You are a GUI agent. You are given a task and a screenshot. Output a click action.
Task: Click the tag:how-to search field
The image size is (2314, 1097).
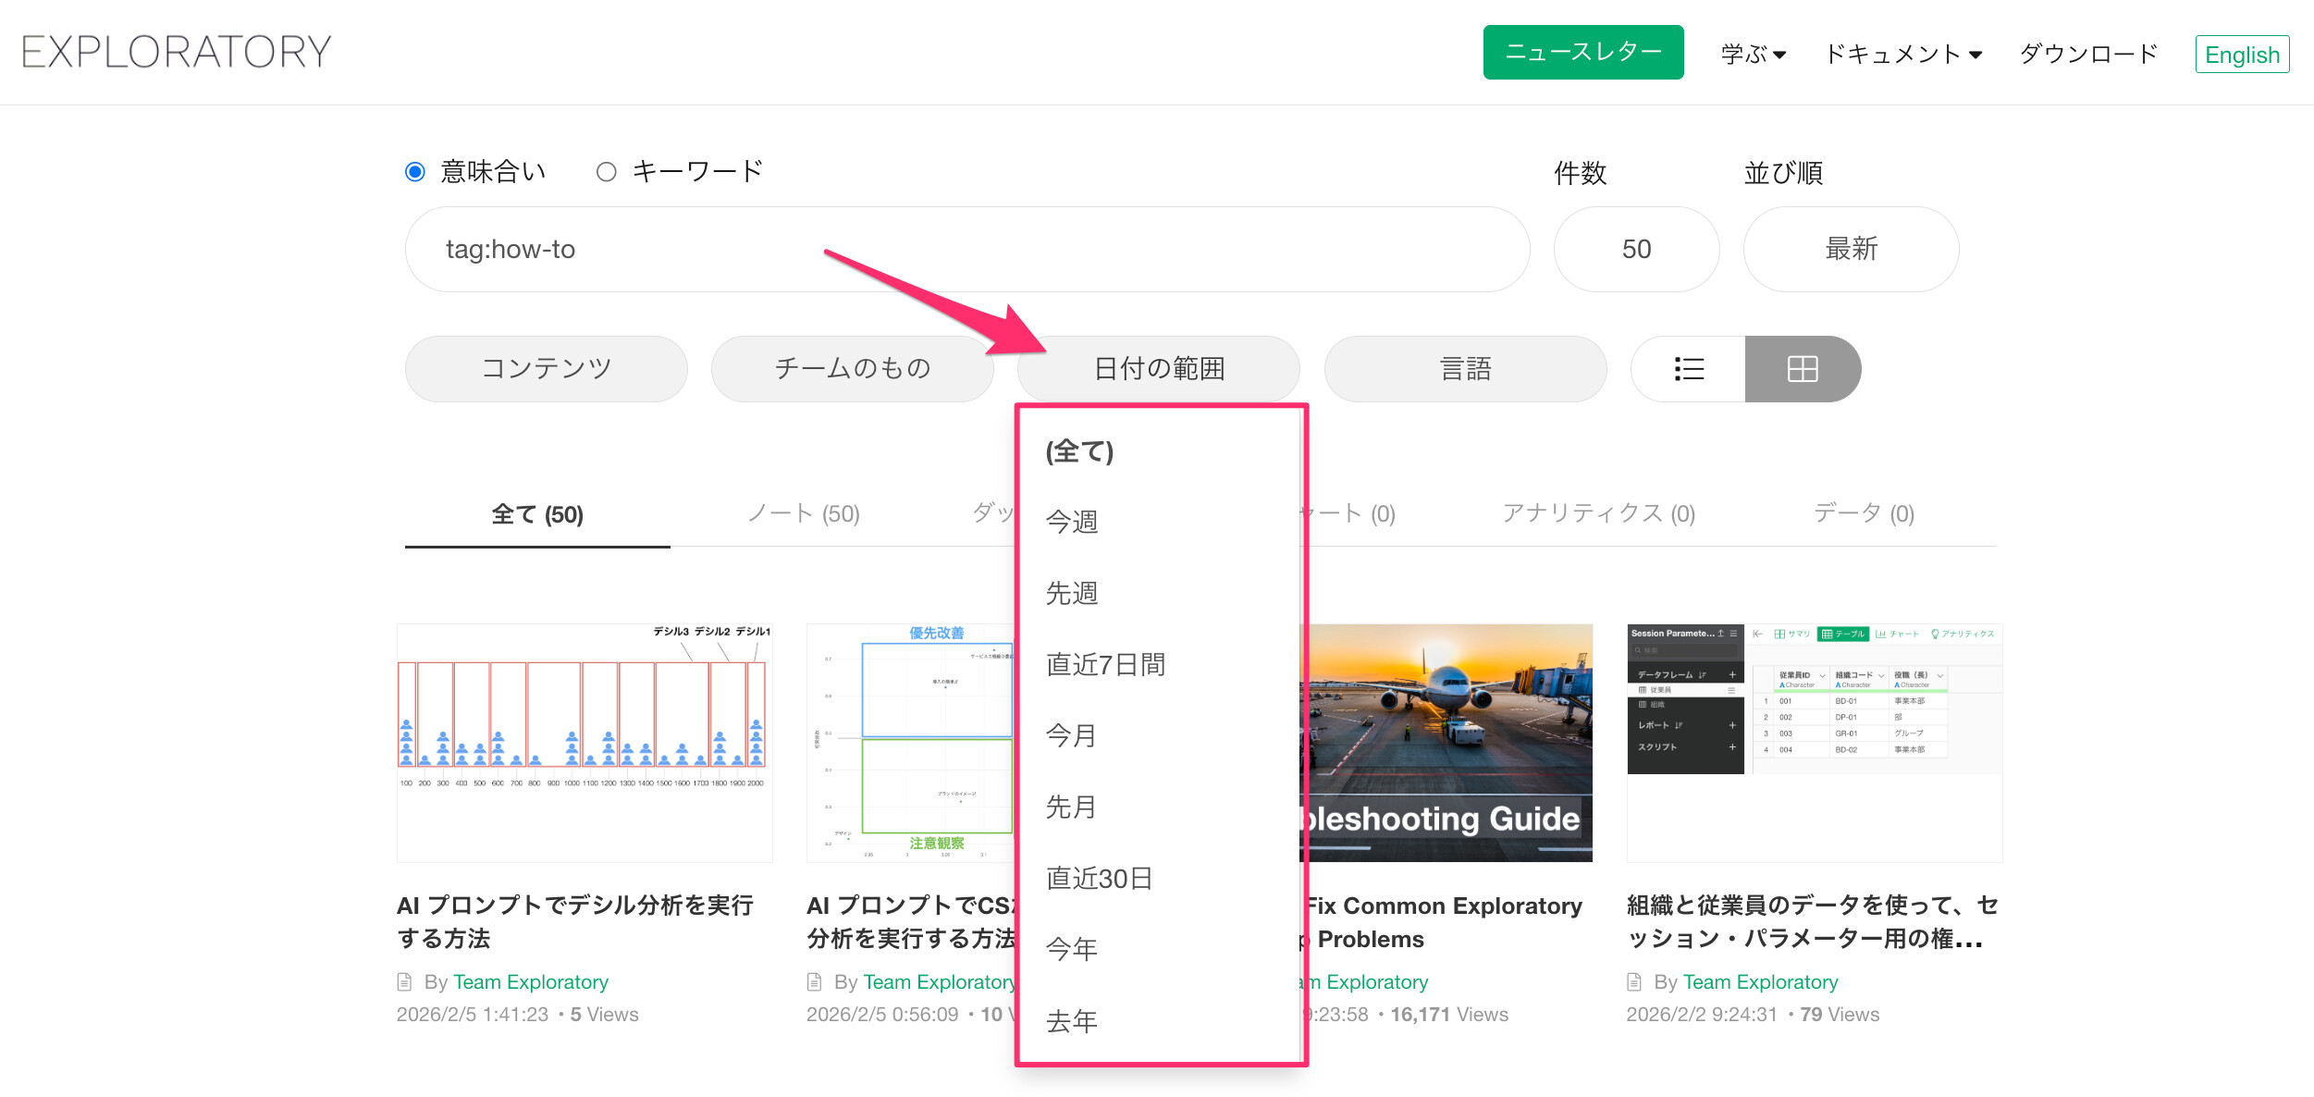click(966, 249)
